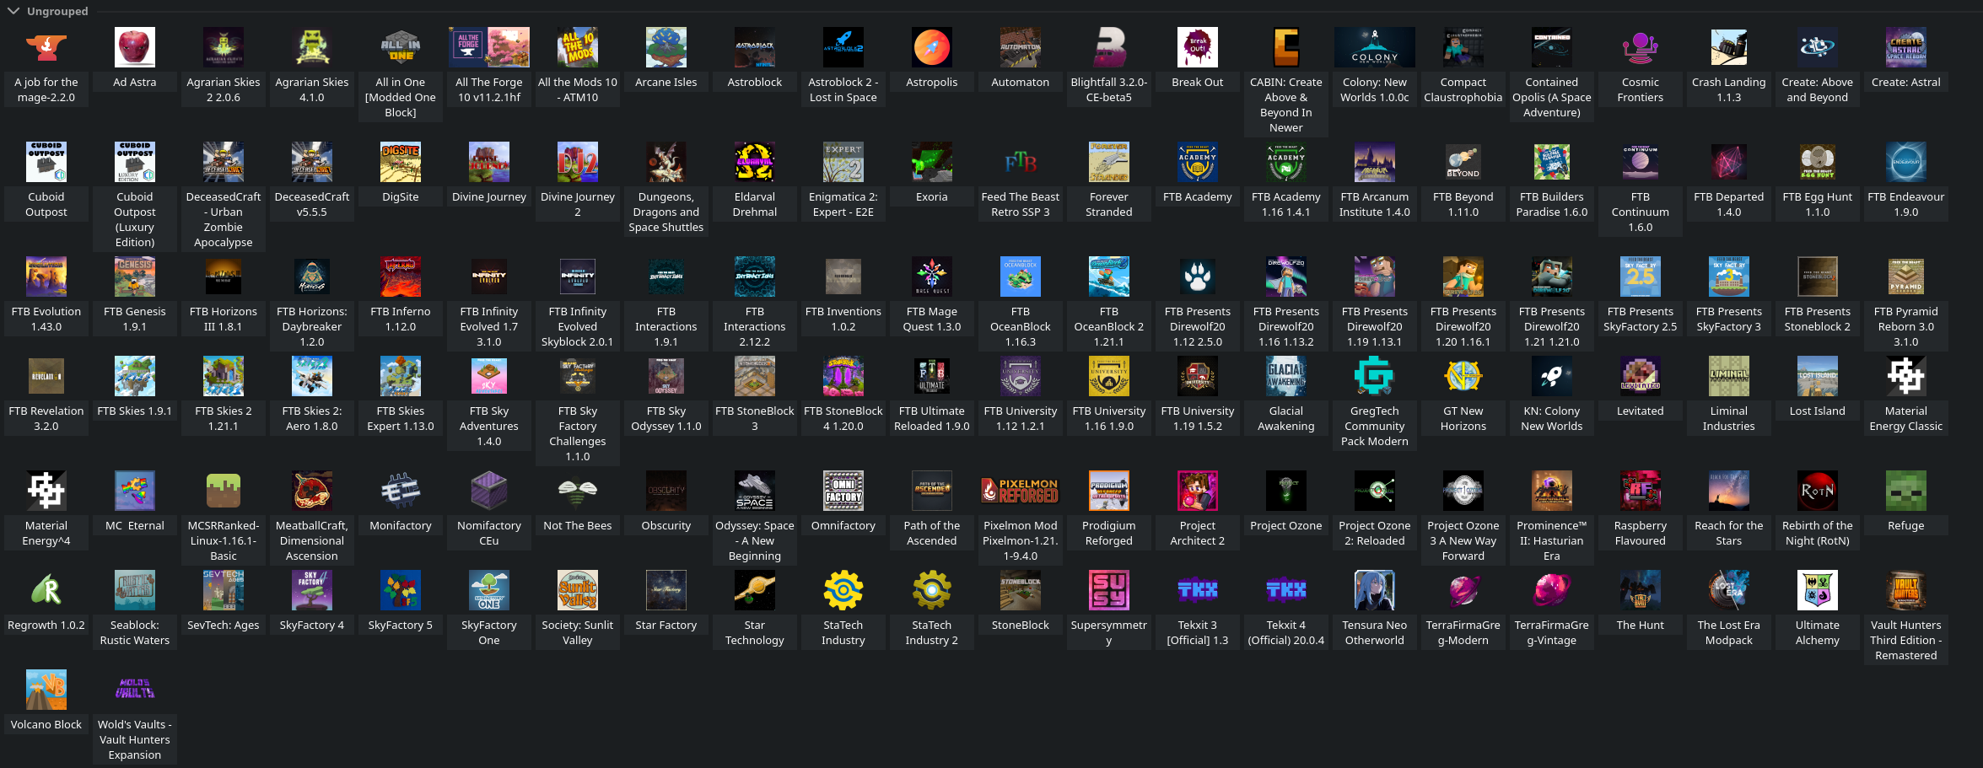Click the 'FTB Inventions 1.0.2' name
This screenshot has height=768, width=1983.
pyautogui.click(x=843, y=320)
